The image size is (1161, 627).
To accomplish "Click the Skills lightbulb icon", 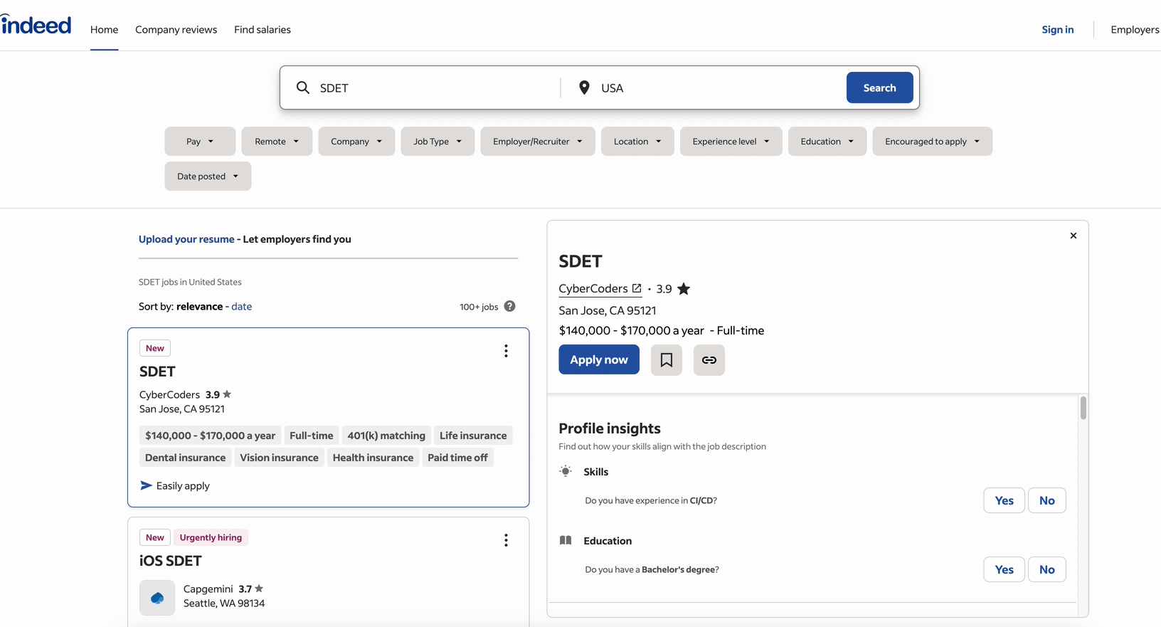I will [566, 471].
